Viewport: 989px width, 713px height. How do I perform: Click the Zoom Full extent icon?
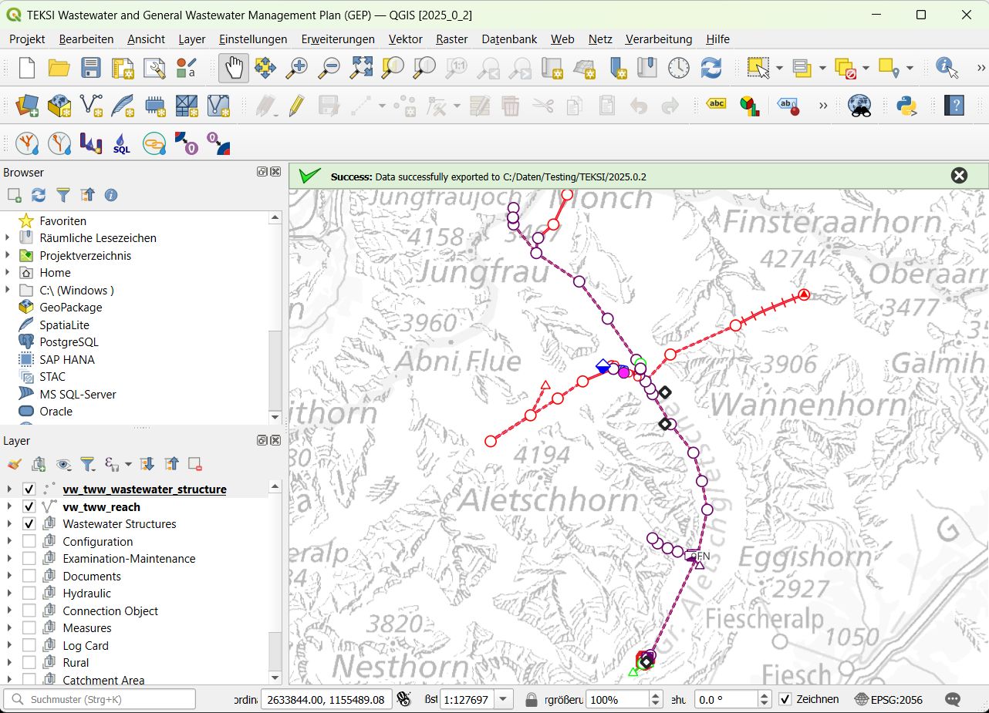[x=361, y=68]
